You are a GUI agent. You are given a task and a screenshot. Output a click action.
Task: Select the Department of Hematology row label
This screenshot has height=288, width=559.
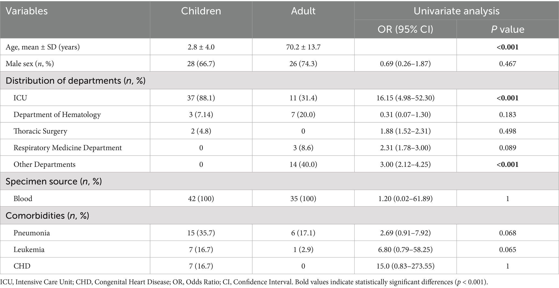[x=57, y=114]
